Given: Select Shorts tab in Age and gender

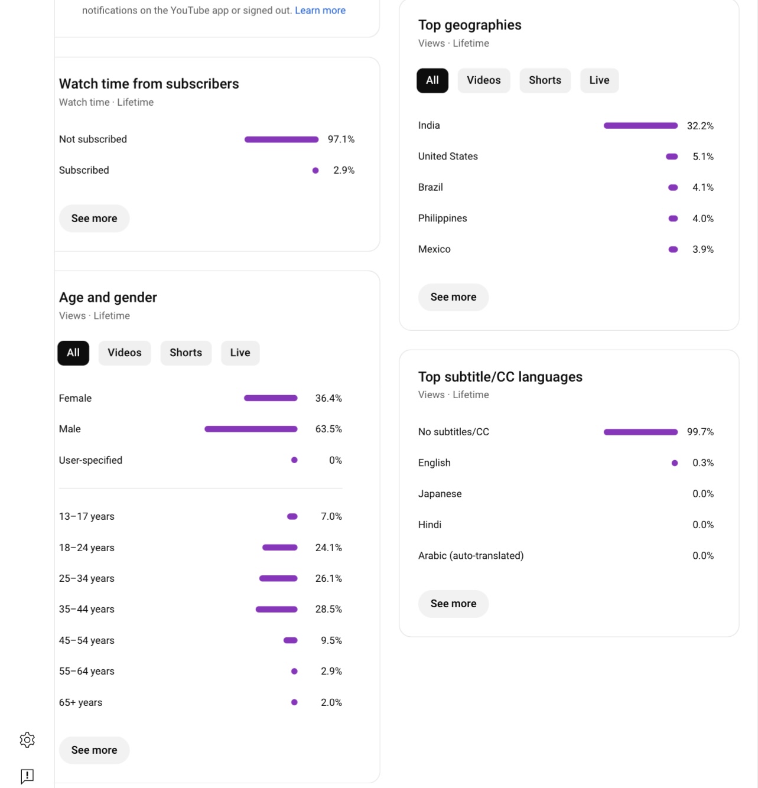Looking at the screenshot, I should [186, 353].
